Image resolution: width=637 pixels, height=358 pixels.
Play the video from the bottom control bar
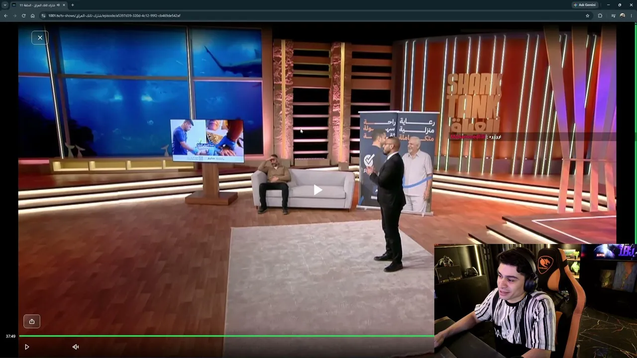coord(27,347)
